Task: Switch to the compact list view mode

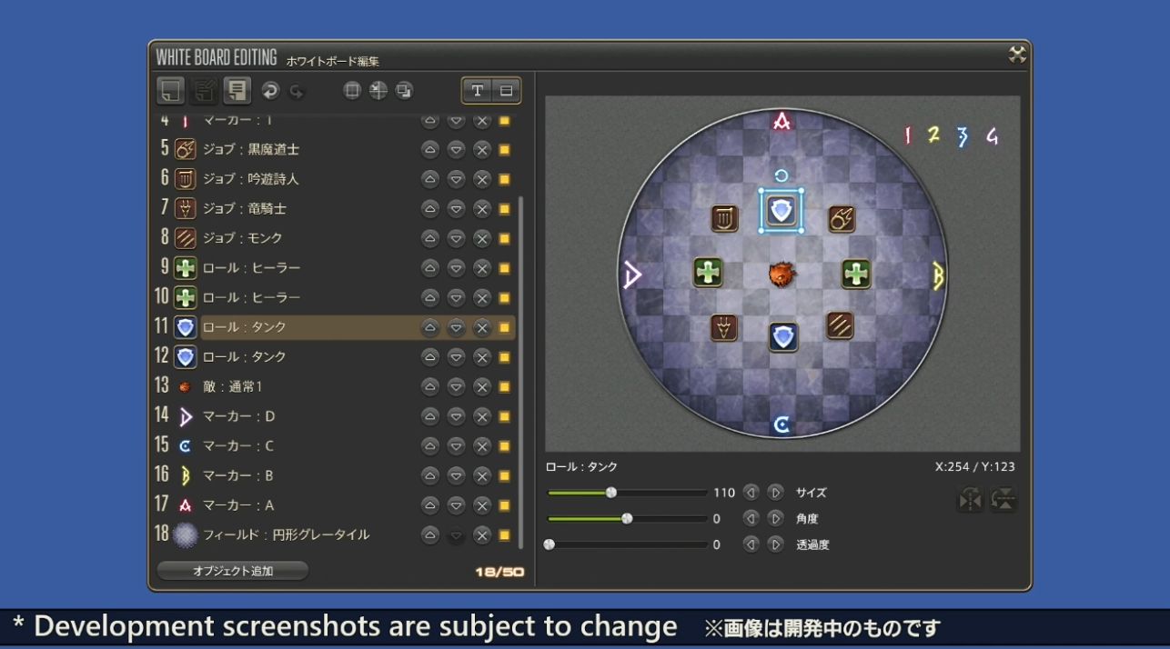Action: [x=506, y=90]
